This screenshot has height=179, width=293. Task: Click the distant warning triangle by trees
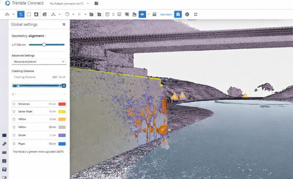coord(245,95)
